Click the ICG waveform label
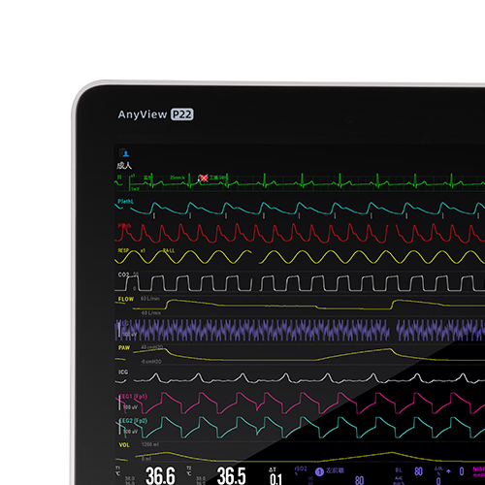 click(123, 372)
